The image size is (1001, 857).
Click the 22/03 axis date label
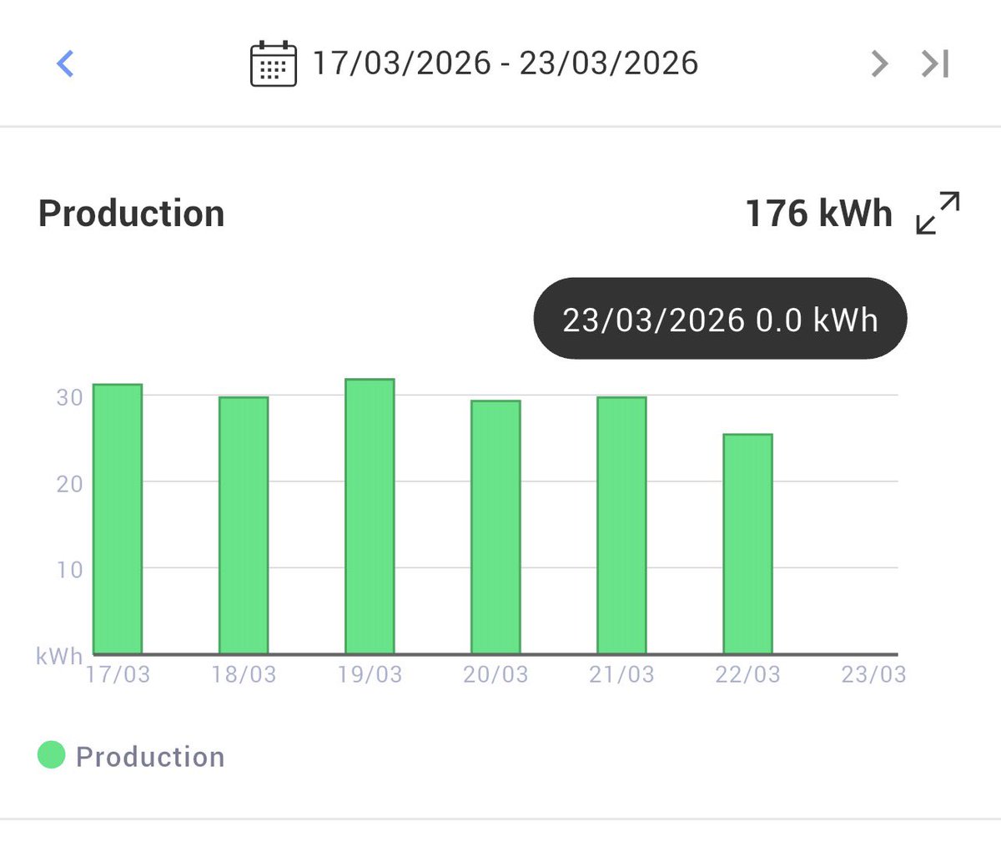click(747, 674)
